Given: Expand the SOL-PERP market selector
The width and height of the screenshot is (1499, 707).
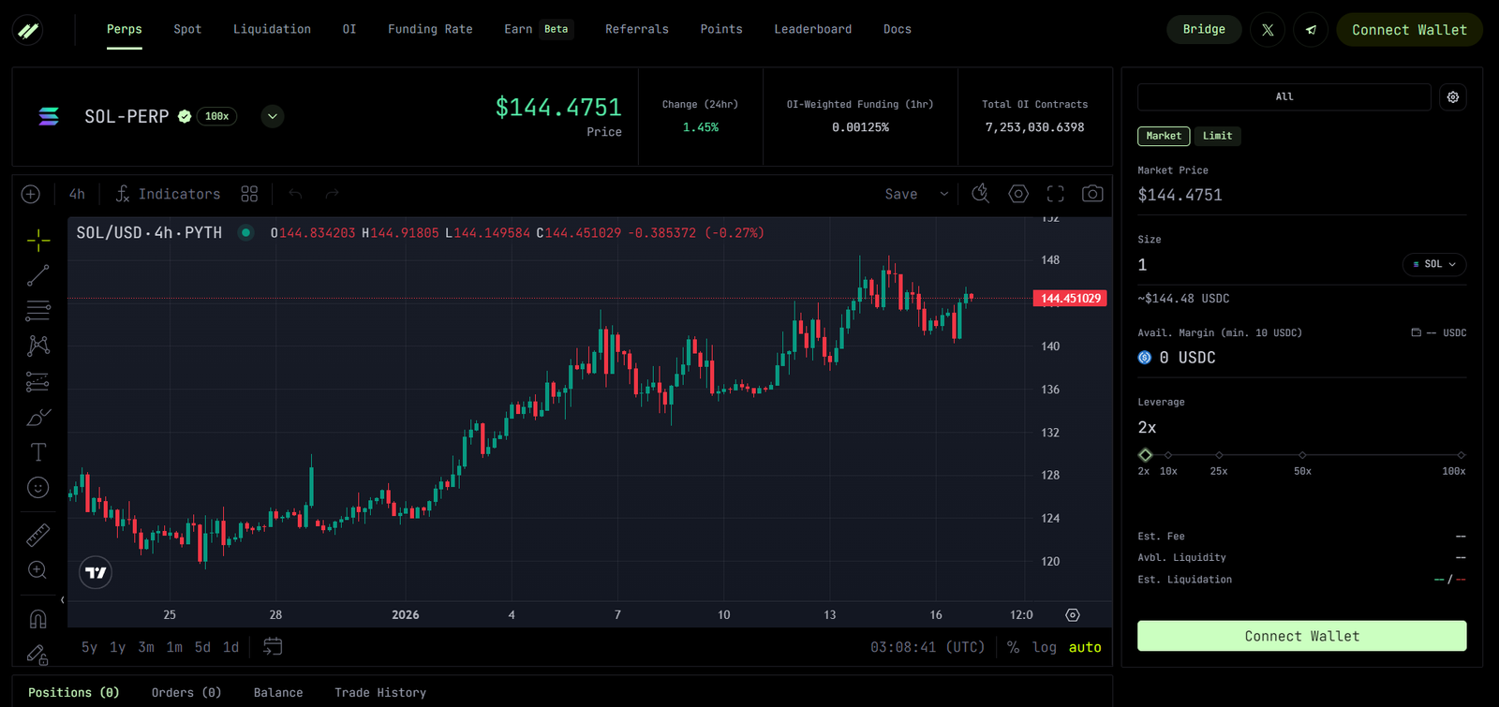Looking at the screenshot, I should pyautogui.click(x=272, y=117).
